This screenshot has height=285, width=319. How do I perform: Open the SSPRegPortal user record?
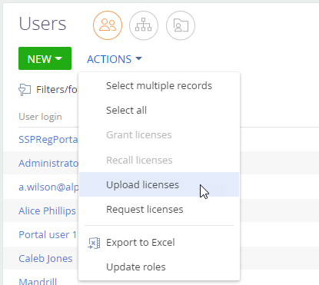click(x=48, y=140)
